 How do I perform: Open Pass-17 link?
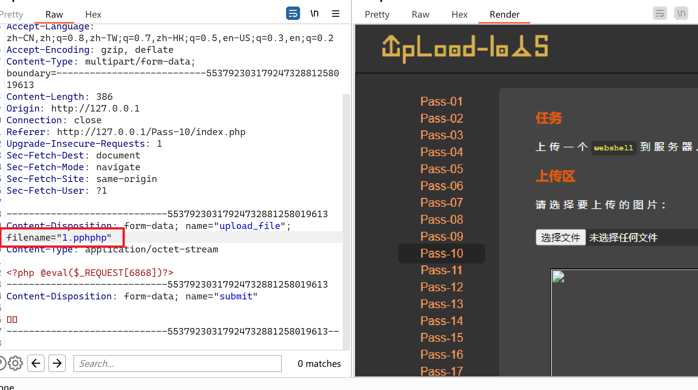[442, 371]
